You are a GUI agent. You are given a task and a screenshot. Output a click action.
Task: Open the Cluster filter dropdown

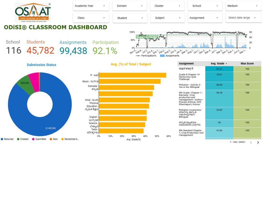168,6
